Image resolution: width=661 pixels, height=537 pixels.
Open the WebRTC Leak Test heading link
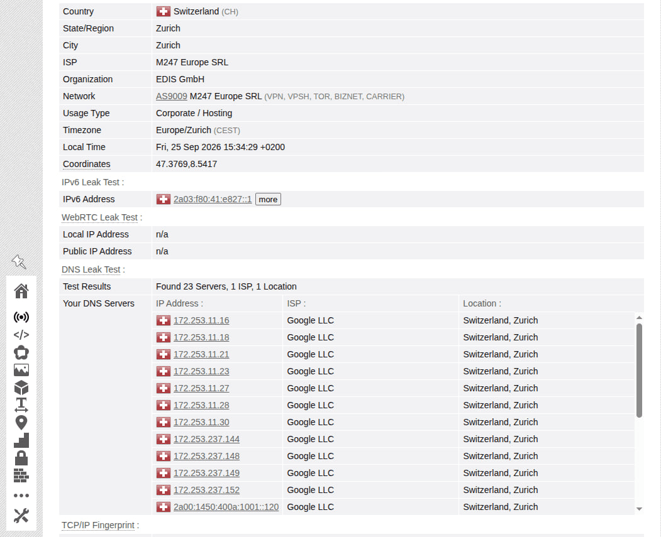(99, 217)
